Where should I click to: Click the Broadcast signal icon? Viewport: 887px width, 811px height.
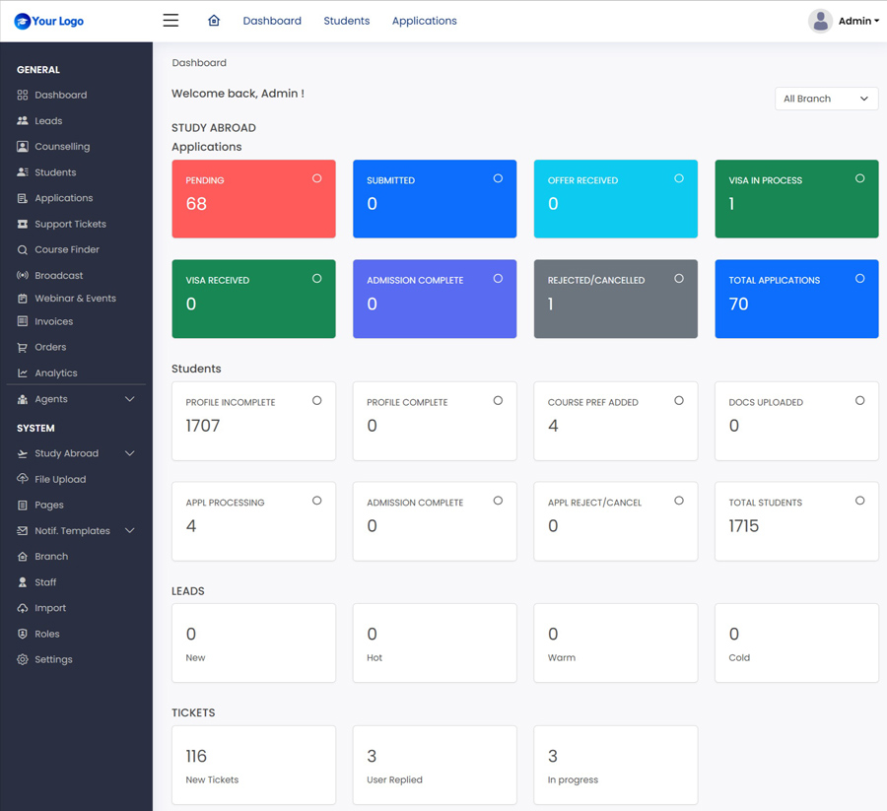tap(22, 275)
